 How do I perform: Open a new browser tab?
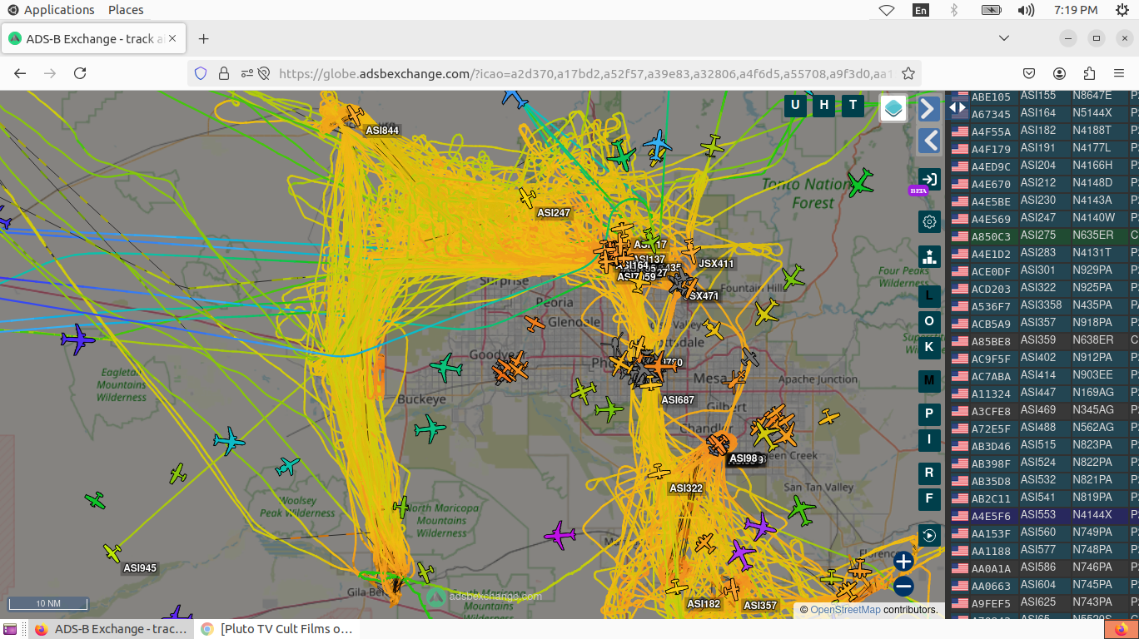coord(203,39)
